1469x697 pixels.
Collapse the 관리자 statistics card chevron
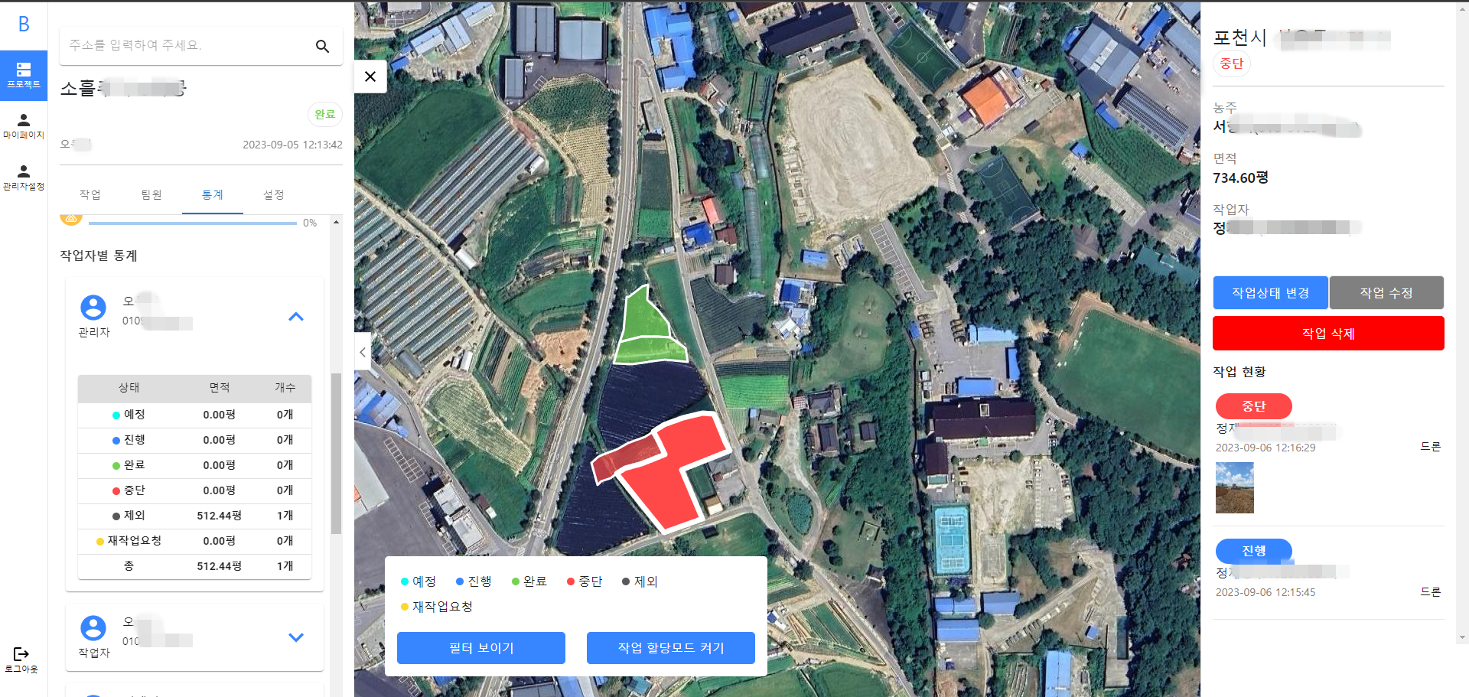point(296,317)
